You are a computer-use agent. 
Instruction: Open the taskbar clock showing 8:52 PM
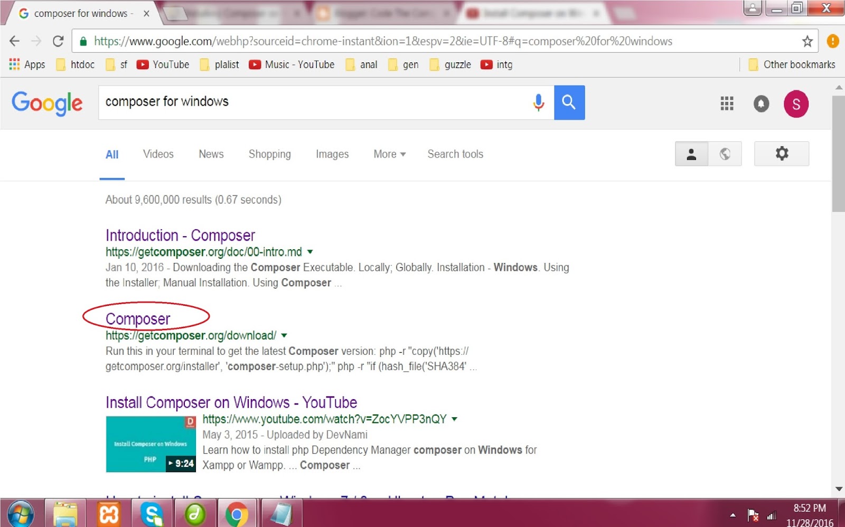tap(810, 515)
